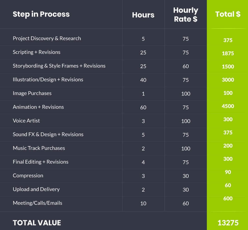Viewport: 248px width, 230px height.
Task: Click the 'Step in Process' column header
Action: pos(41,14)
